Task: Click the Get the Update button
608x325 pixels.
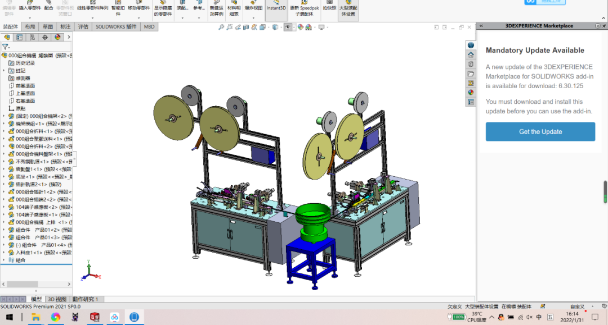Action: point(540,131)
